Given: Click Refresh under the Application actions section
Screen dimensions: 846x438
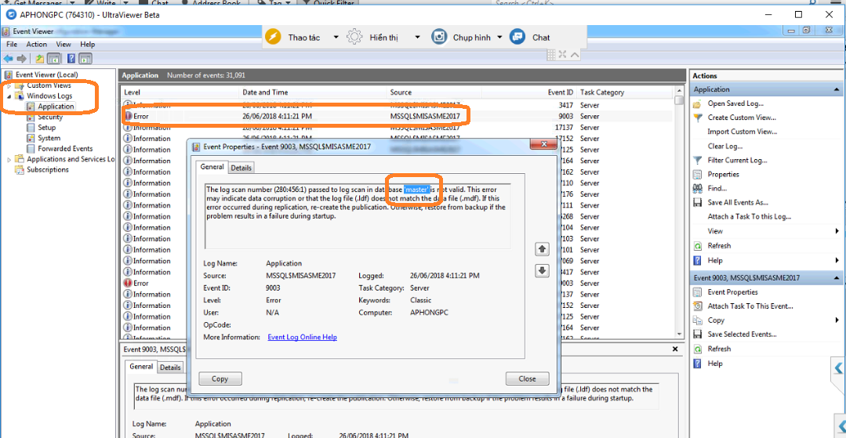Looking at the screenshot, I should point(719,246).
